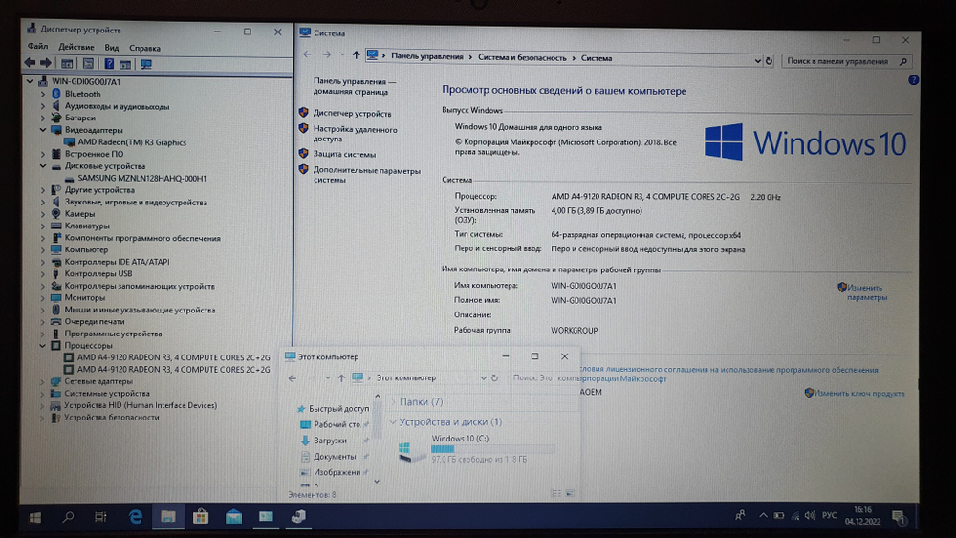Open Изображения in explorer sidebar
The width and height of the screenshot is (956, 538).
[x=337, y=472]
